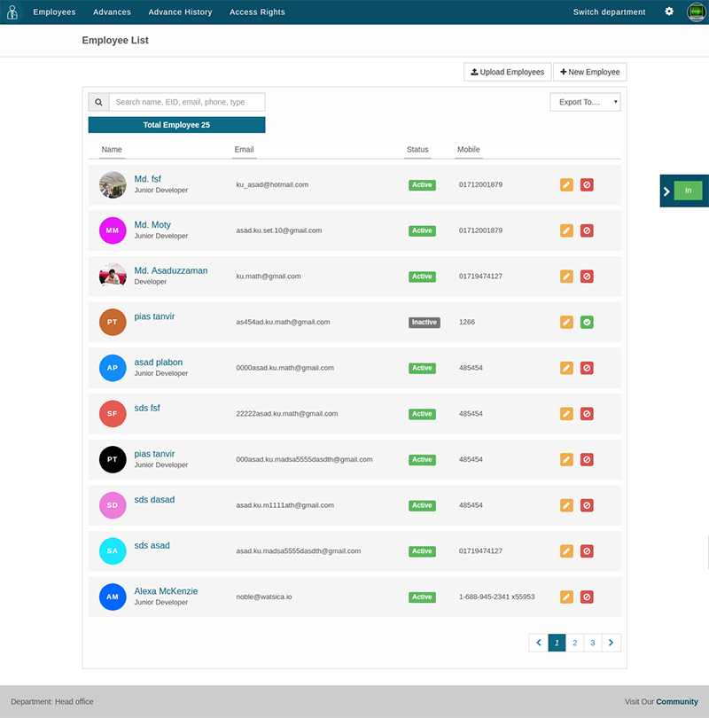The height and width of the screenshot is (718, 709).
Task: Select the Advance History menu item
Action: tap(180, 12)
